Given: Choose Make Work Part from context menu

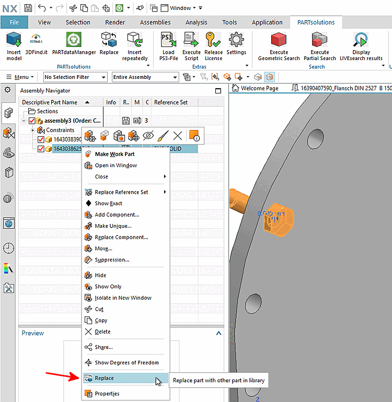Looking at the screenshot, I should tap(126, 154).
